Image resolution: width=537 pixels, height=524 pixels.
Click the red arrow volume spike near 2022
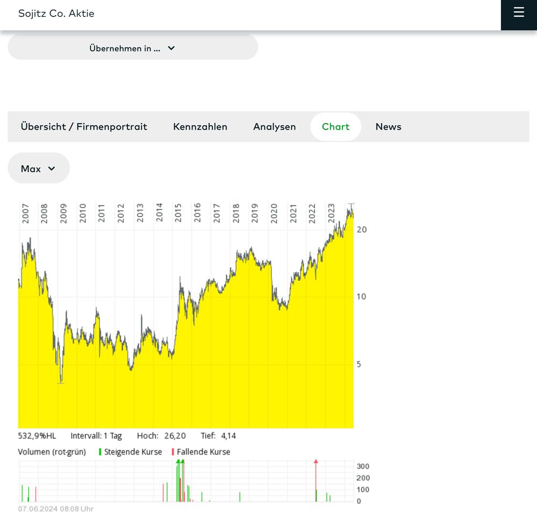[x=316, y=463]
